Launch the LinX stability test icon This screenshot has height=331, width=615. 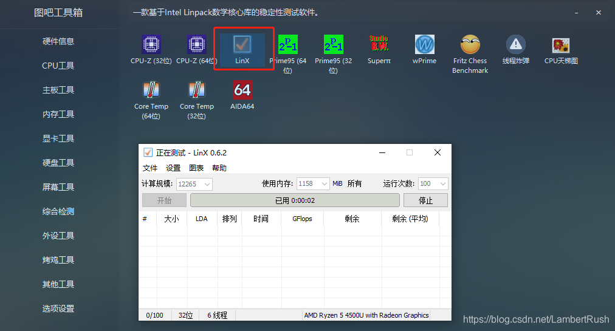tap(242, 44)
